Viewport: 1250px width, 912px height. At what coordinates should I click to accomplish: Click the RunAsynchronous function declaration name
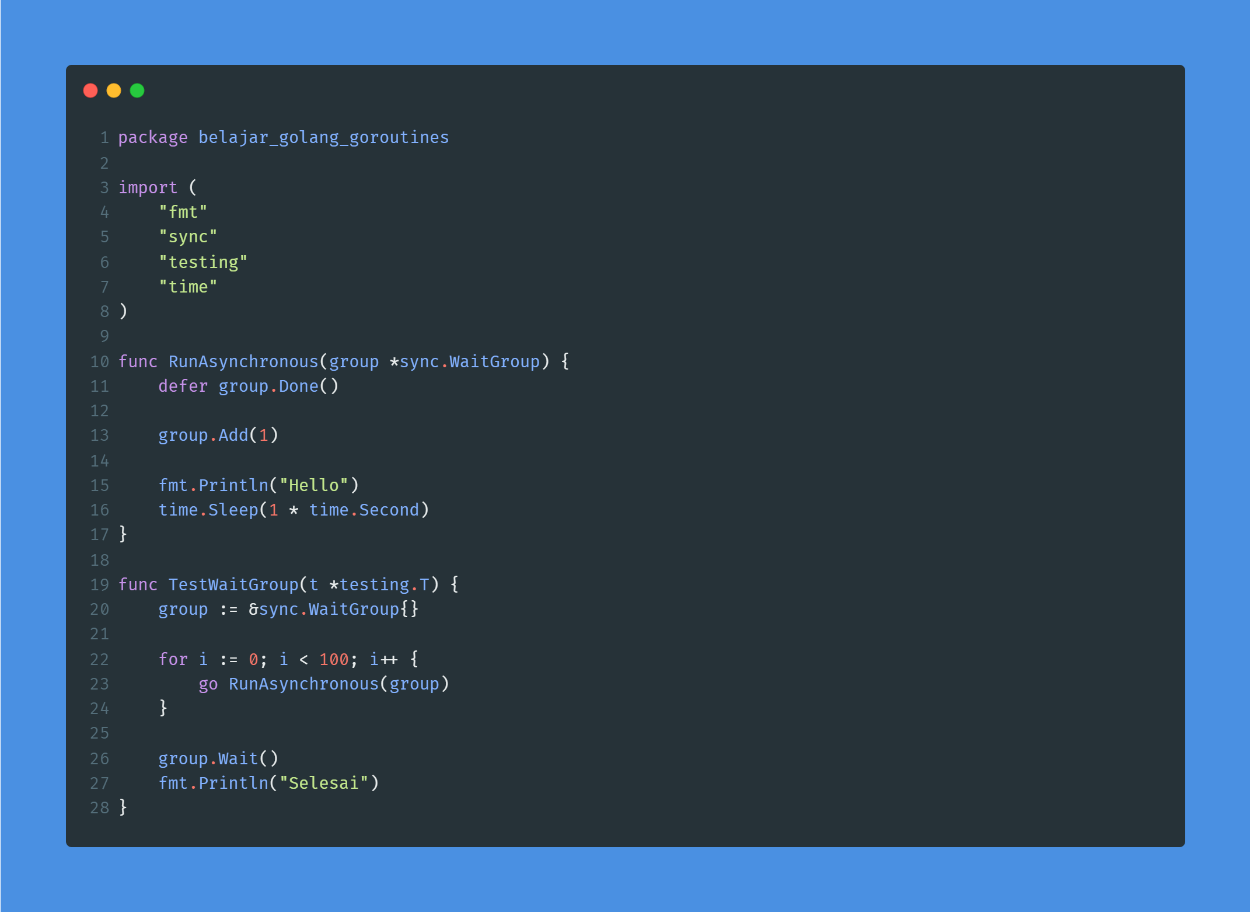[x=243, y=362]
